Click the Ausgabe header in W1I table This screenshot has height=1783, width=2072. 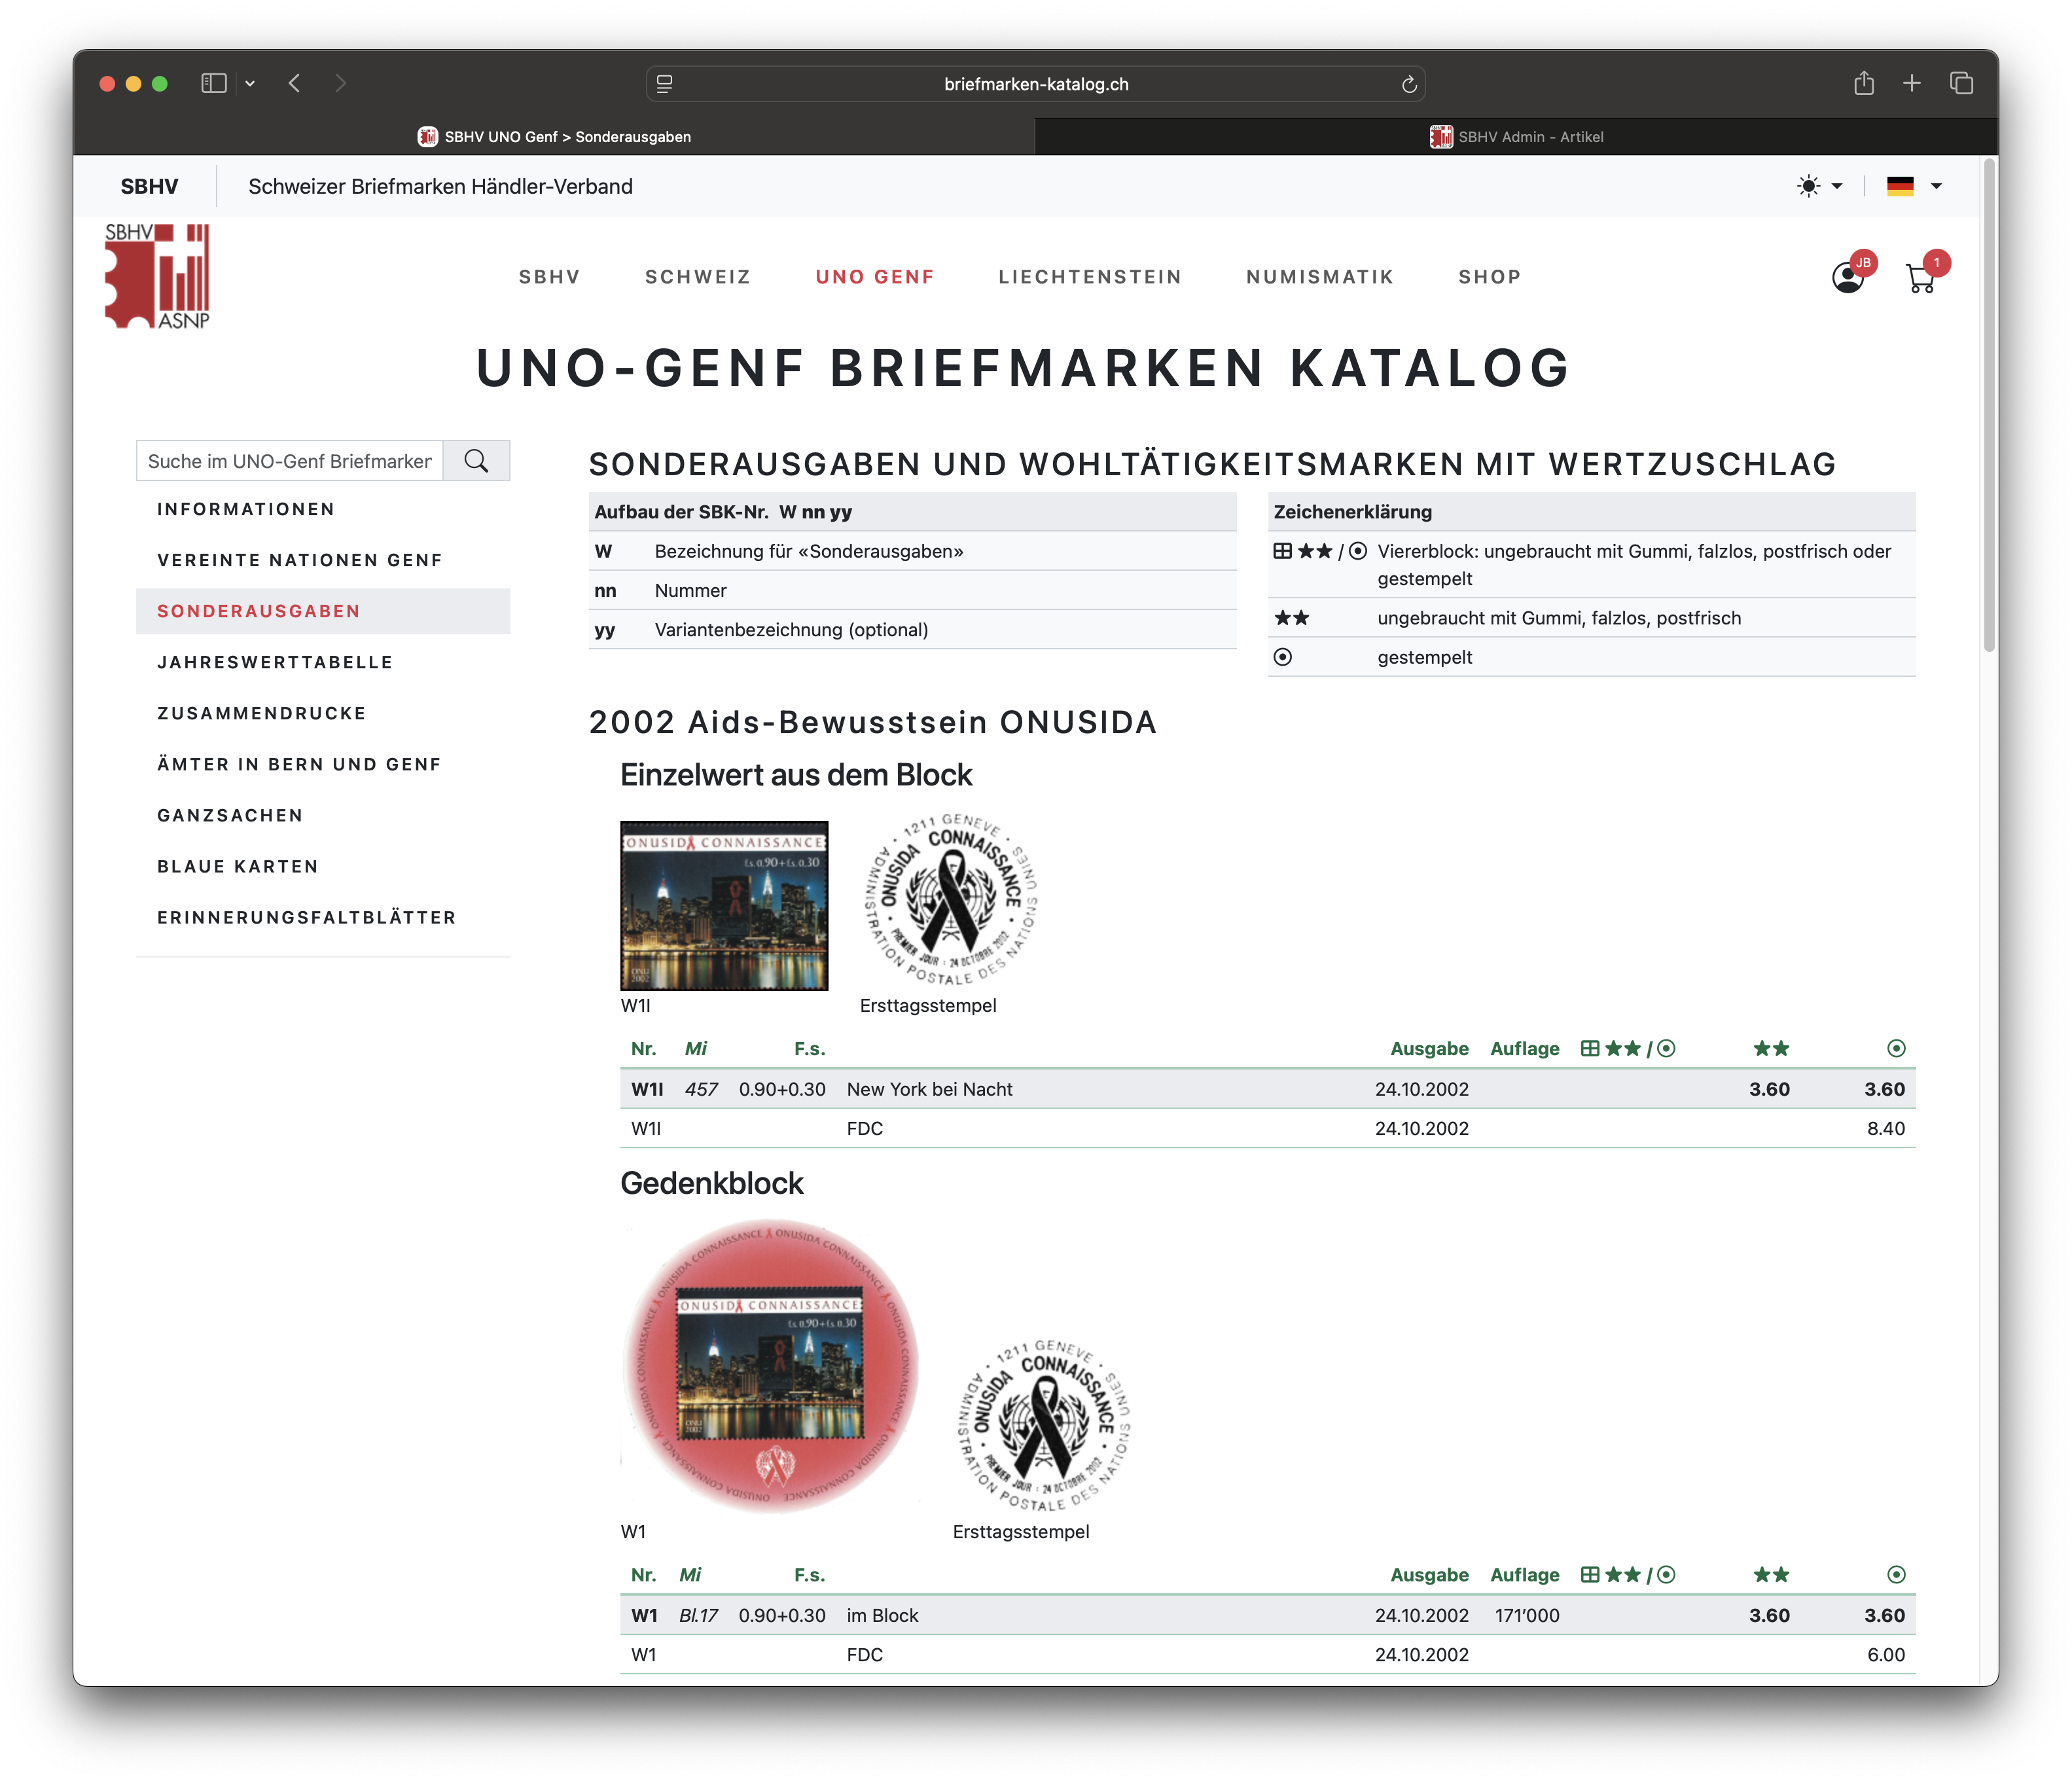coord(1429,1048)
